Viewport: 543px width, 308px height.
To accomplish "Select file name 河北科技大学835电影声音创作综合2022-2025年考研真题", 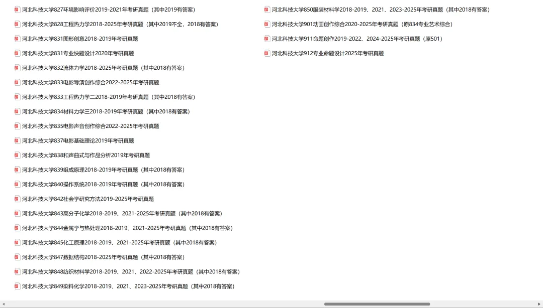I will point(90,126).
